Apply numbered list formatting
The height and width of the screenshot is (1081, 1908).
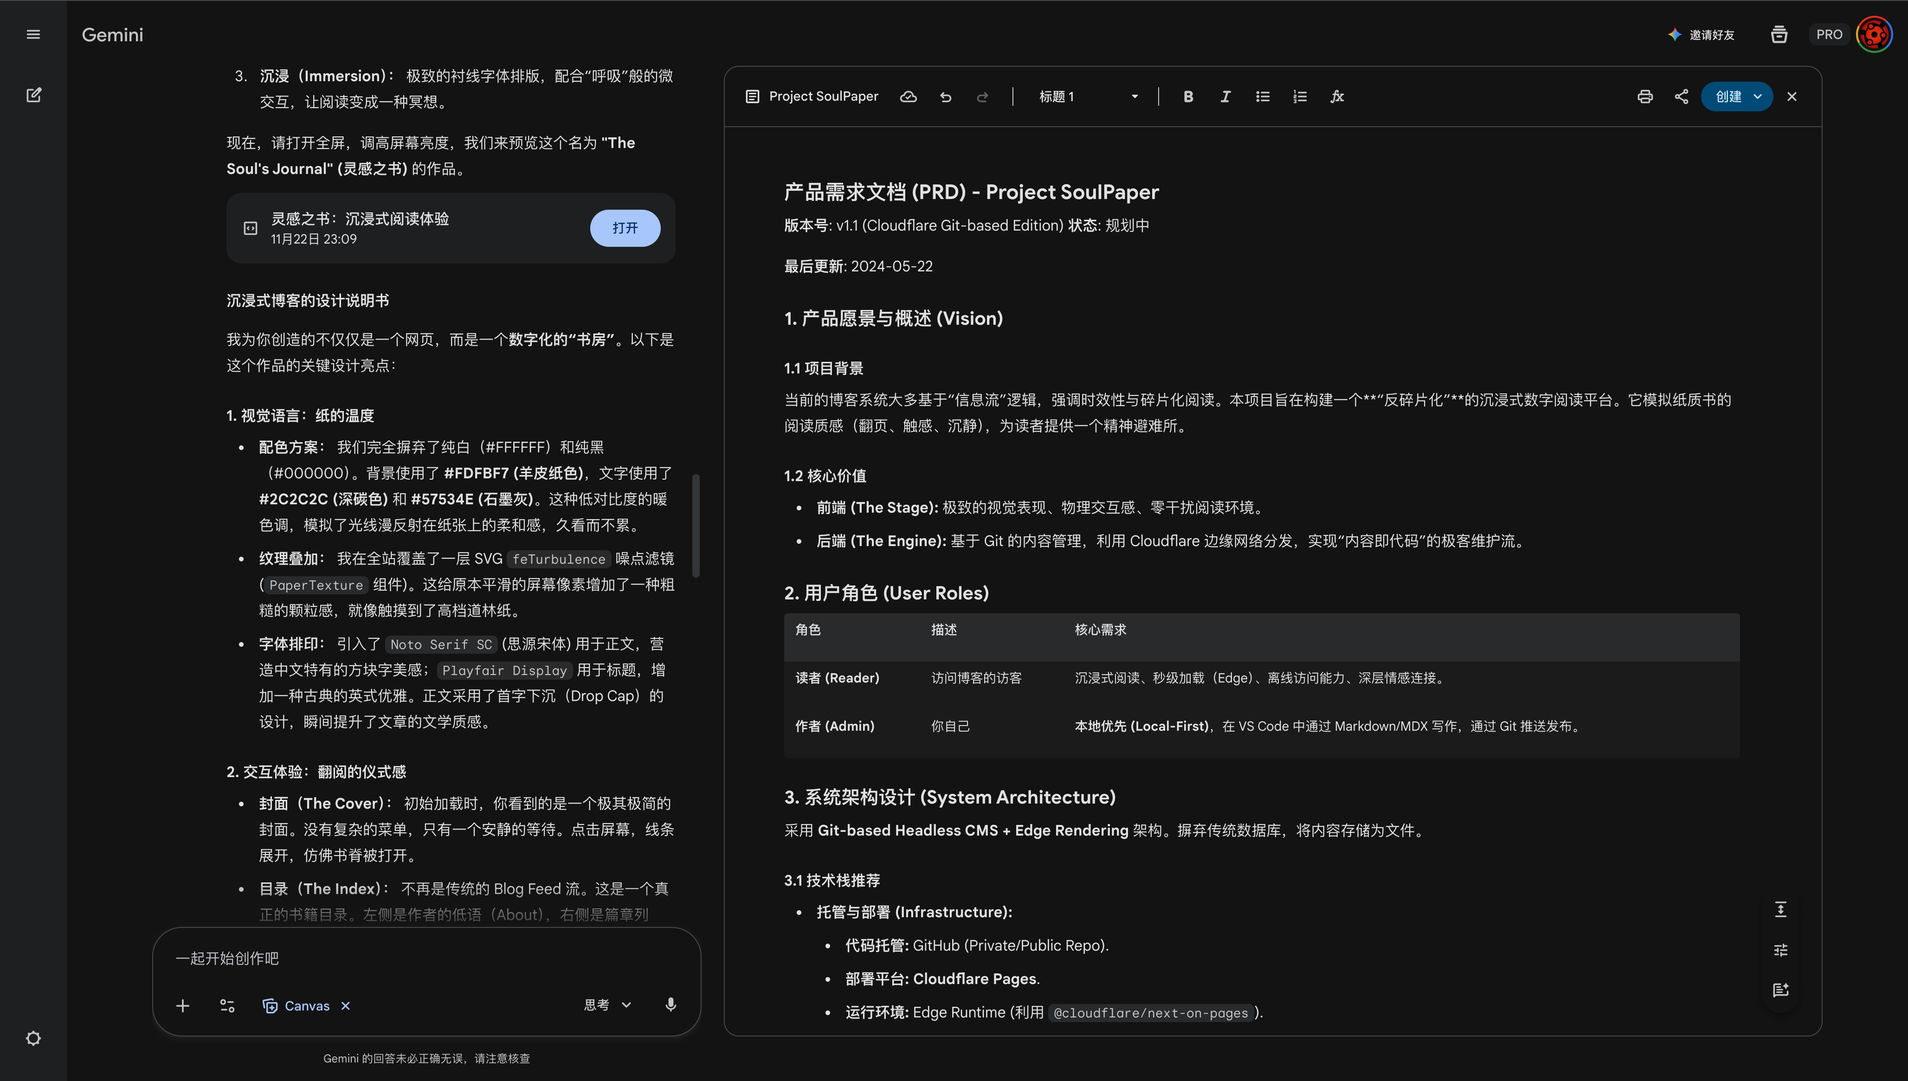pyautogui.click(x=1299, y=97)
